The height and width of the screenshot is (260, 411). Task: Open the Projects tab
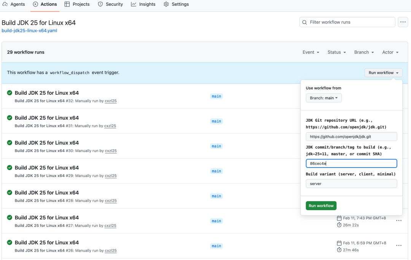(x=77, y=4)
